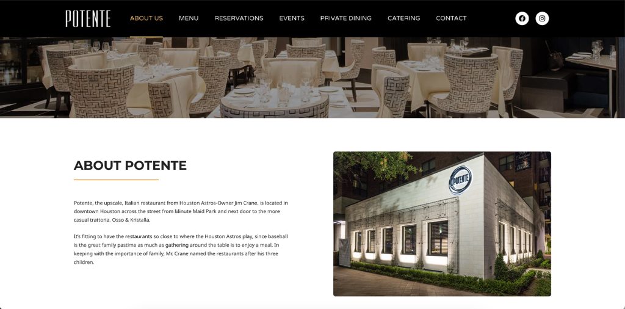This screenshot has width=625, height=309.
Task: Open Potente's Instagram profile icon
Action: click(542, 18)
